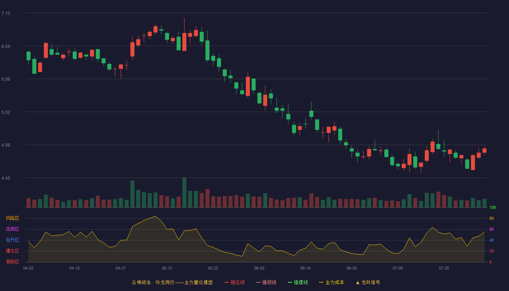Viewport: 509px width, 291px height.
Task: Click the 风险区 zone label
Action: tap(13, 218)
